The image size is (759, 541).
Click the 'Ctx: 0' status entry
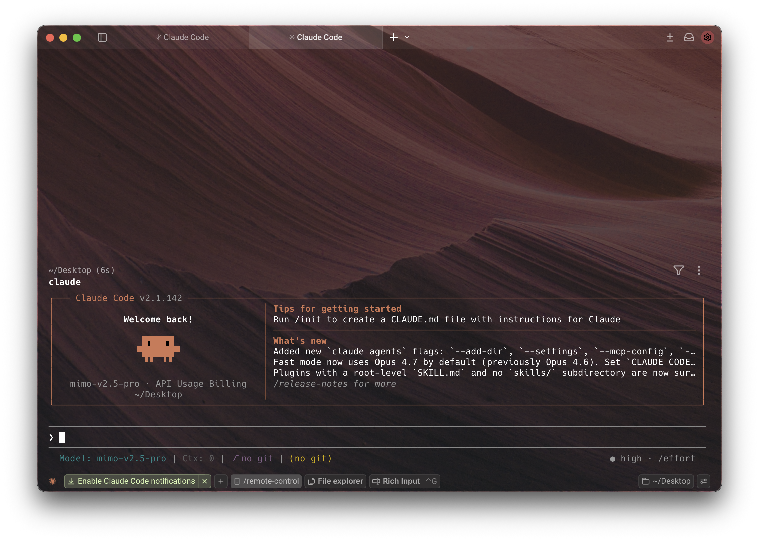tap(198, 458)
